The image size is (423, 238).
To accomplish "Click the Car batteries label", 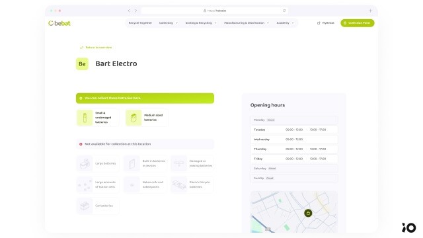I will (x=104, y=206).
